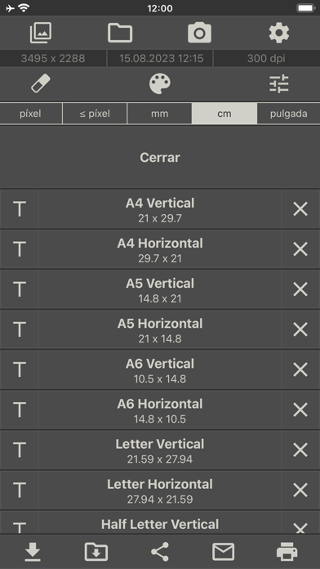Screen dimensions: 320x569
Task: Open the adjustment sliders icon
Action: 279,84
